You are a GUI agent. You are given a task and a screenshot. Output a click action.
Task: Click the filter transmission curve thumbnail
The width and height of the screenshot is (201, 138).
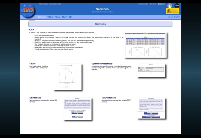coord(67,77)
